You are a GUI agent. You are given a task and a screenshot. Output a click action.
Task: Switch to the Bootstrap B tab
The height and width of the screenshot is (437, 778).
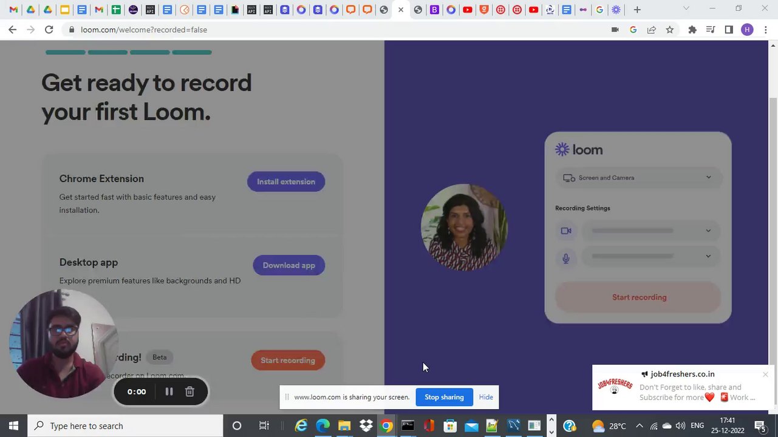[x=434, y=10]
